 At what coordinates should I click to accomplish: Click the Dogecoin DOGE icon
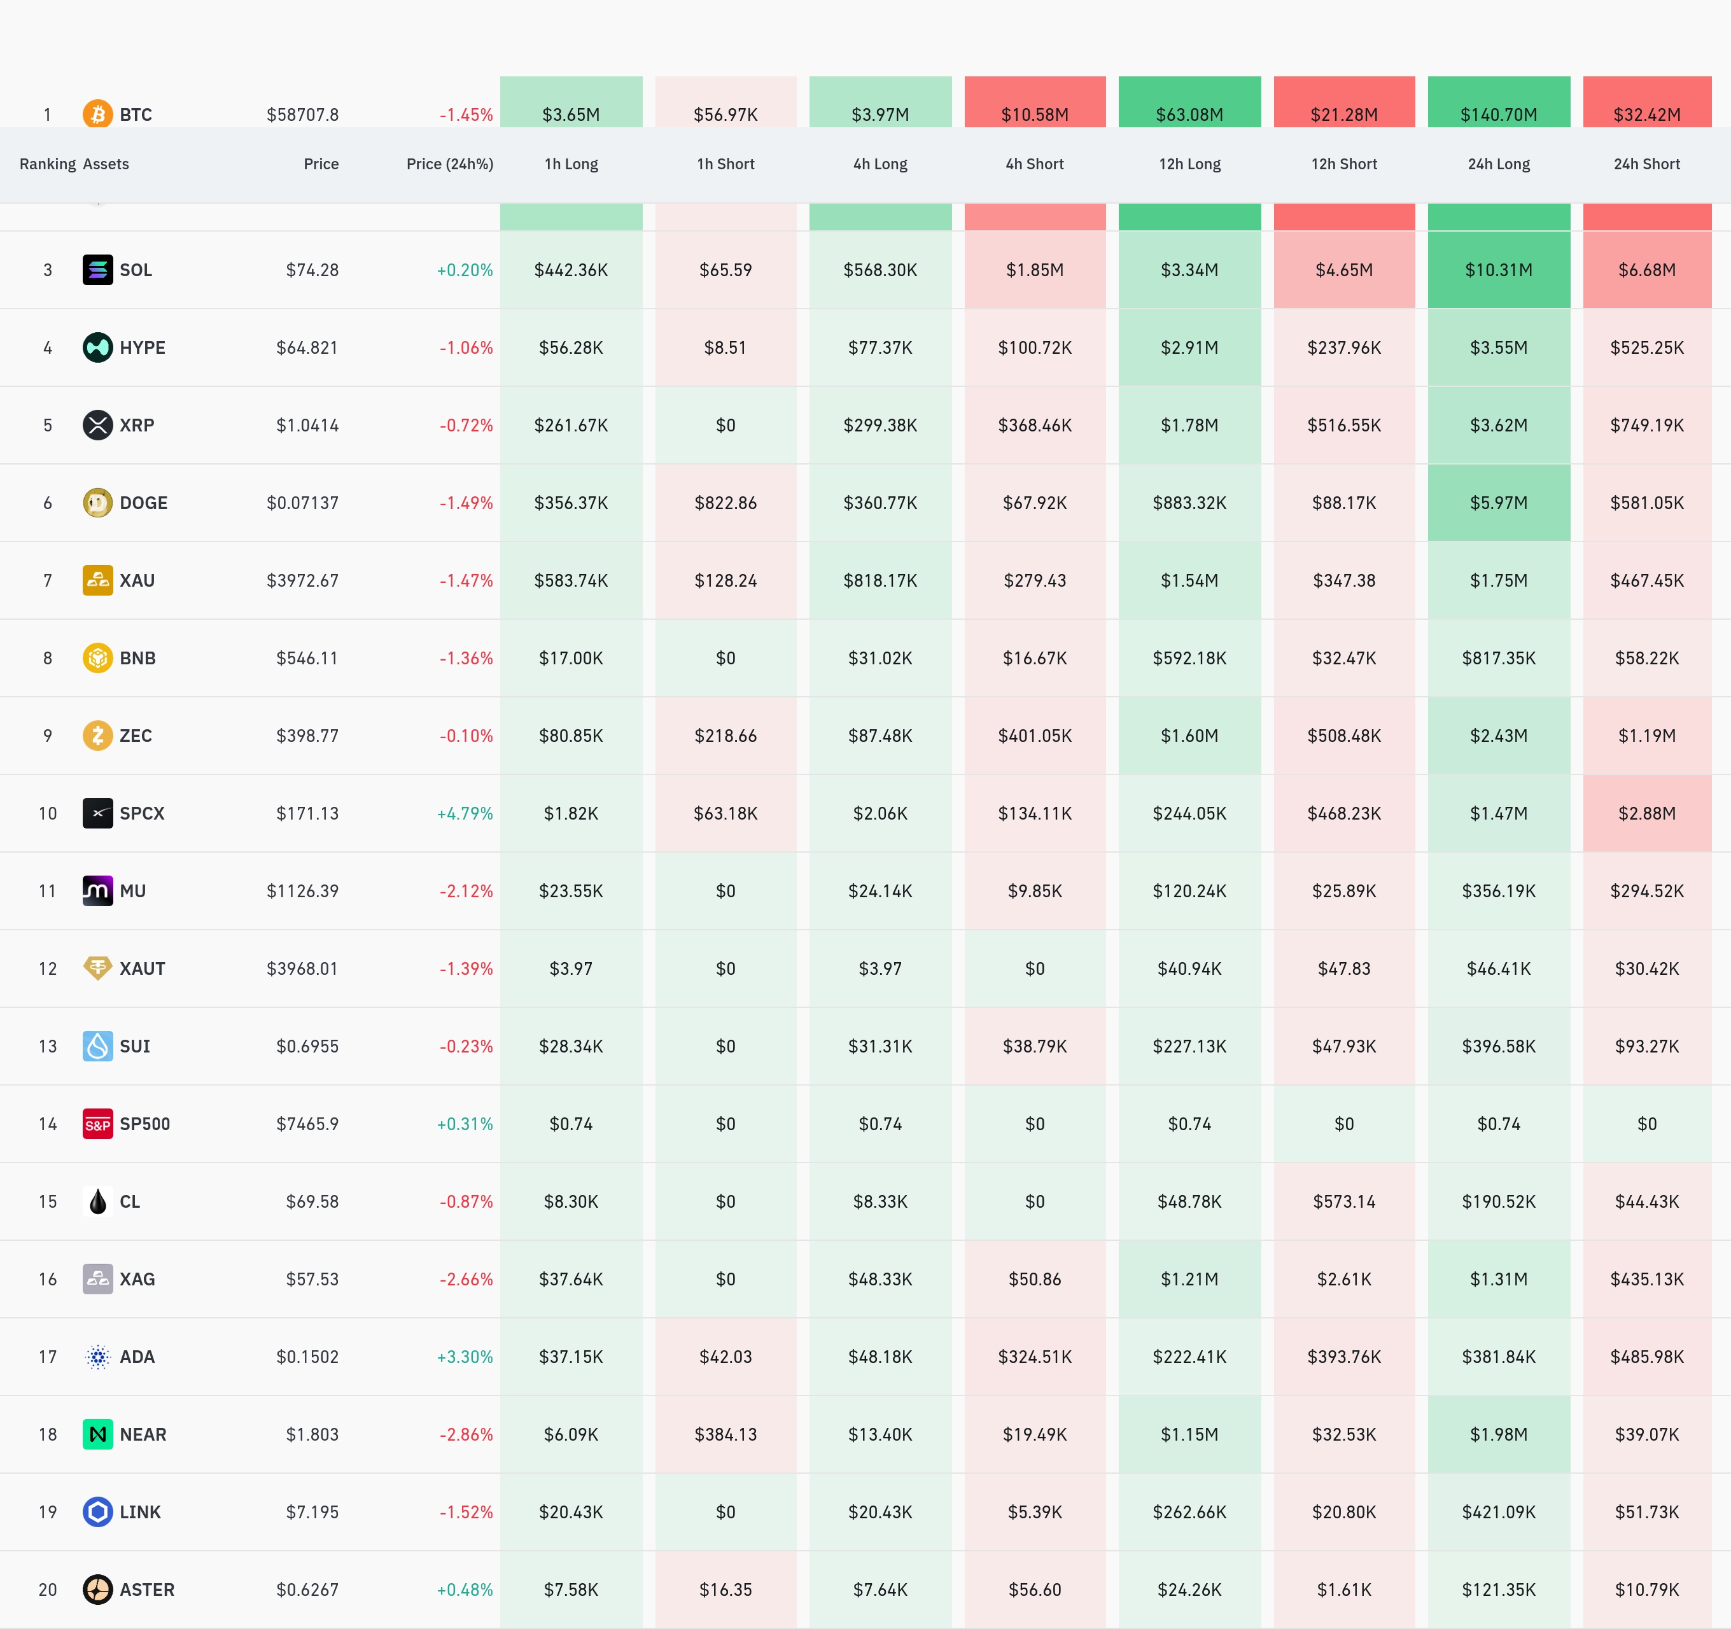[97, 502]
